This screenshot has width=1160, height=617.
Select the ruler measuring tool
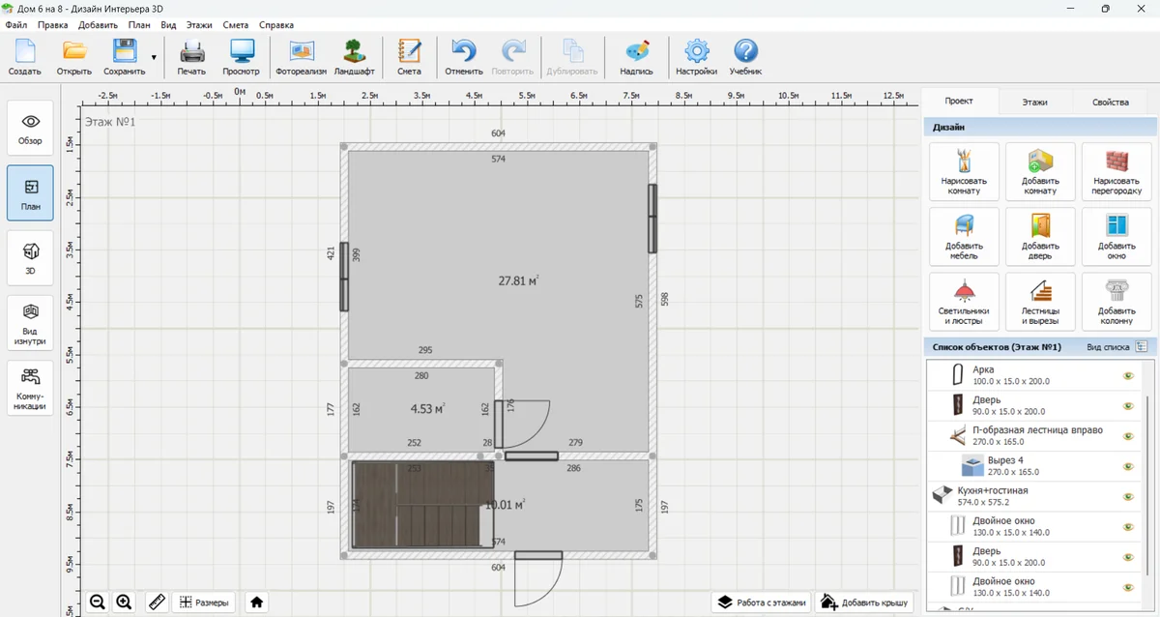pyautogui.click(x=157, y=602)
